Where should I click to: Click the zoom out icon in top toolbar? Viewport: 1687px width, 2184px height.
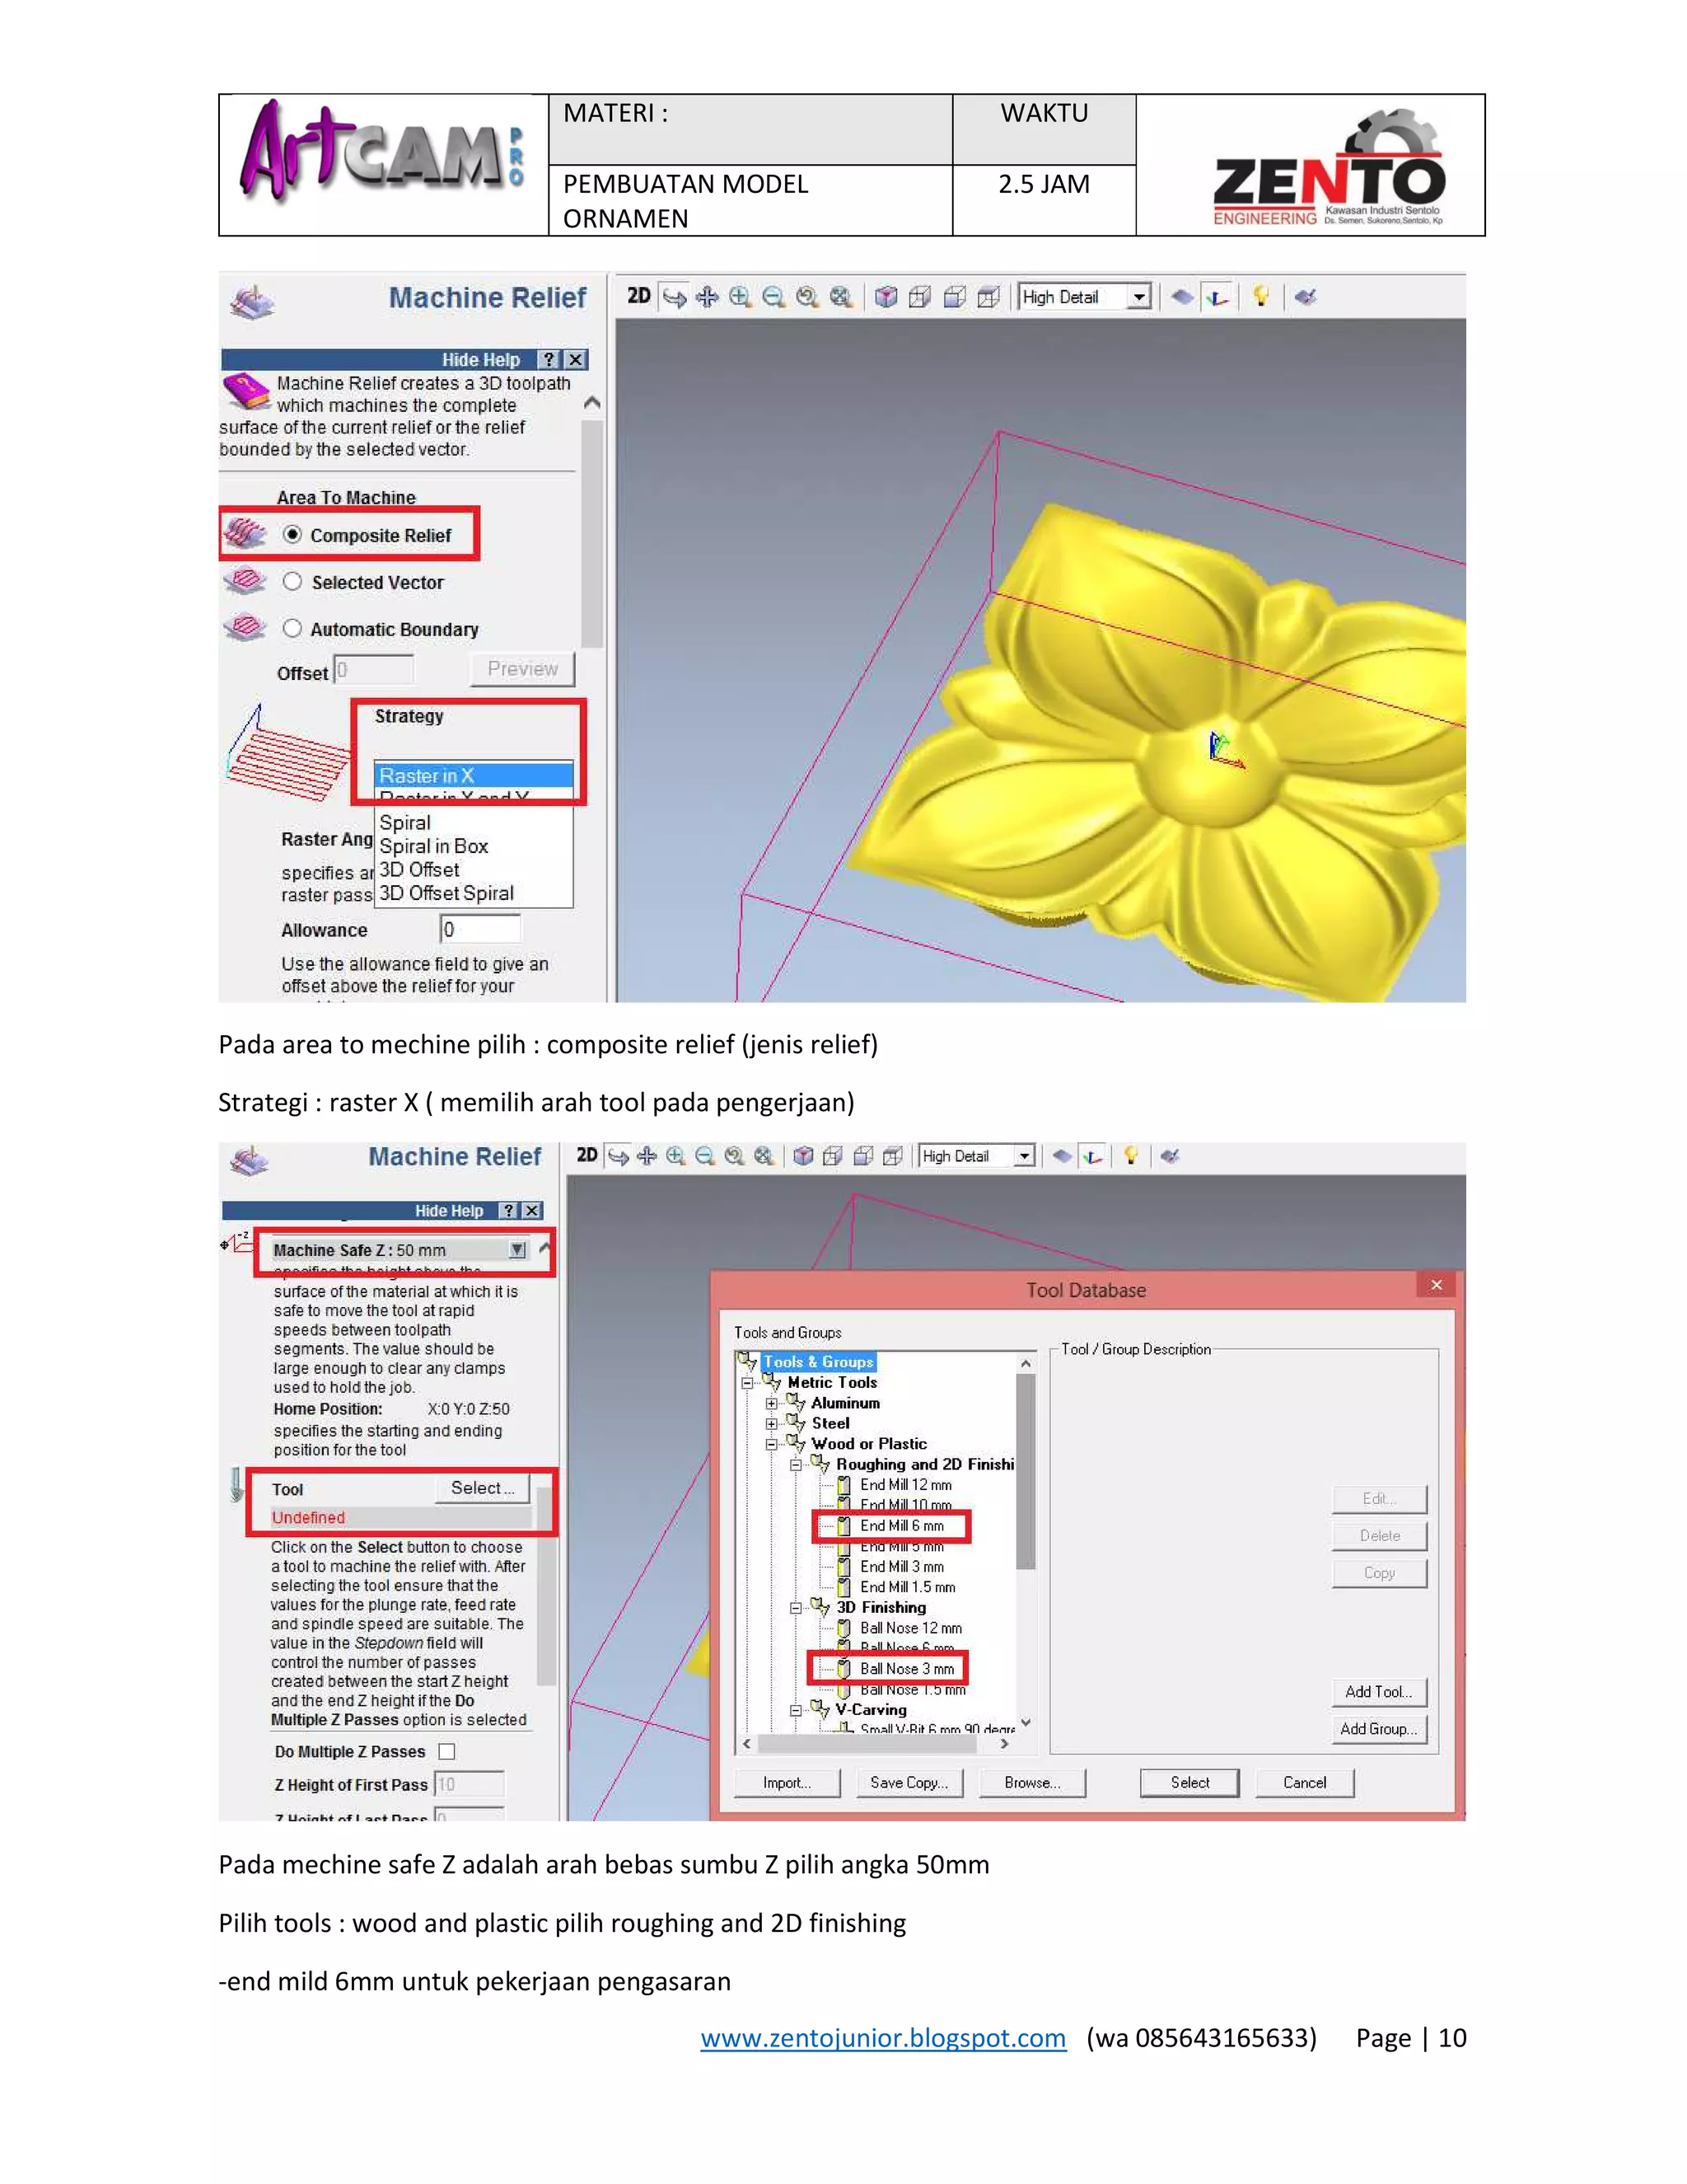point(773,297)
